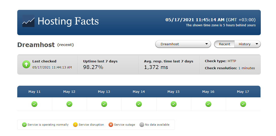This screenshot has height=136, width=276.
Task: Click the Avg. resp. time last 7 days label
Action: (169, 61)
